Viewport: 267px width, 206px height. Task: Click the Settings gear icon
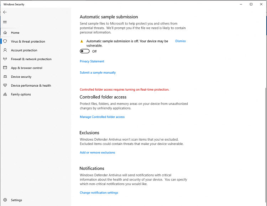[5, 200]
